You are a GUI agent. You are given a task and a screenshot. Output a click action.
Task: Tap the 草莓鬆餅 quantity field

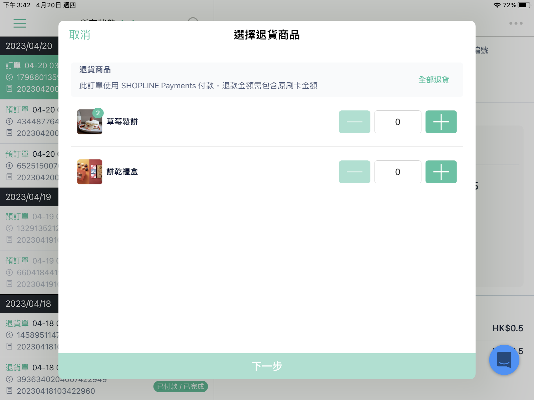[x=397, y=122]
